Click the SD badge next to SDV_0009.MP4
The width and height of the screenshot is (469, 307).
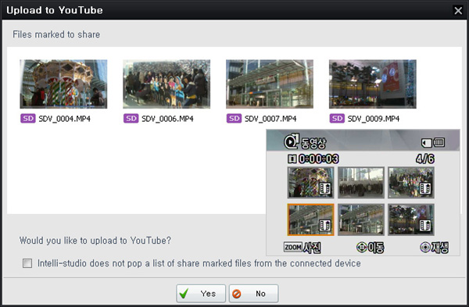point(337,119)
